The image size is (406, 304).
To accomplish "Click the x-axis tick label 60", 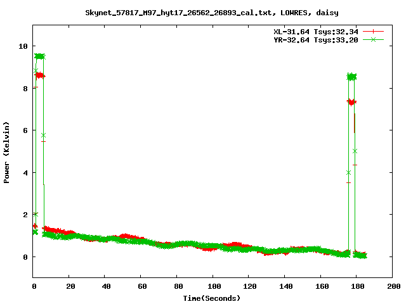I will (142, 286).
